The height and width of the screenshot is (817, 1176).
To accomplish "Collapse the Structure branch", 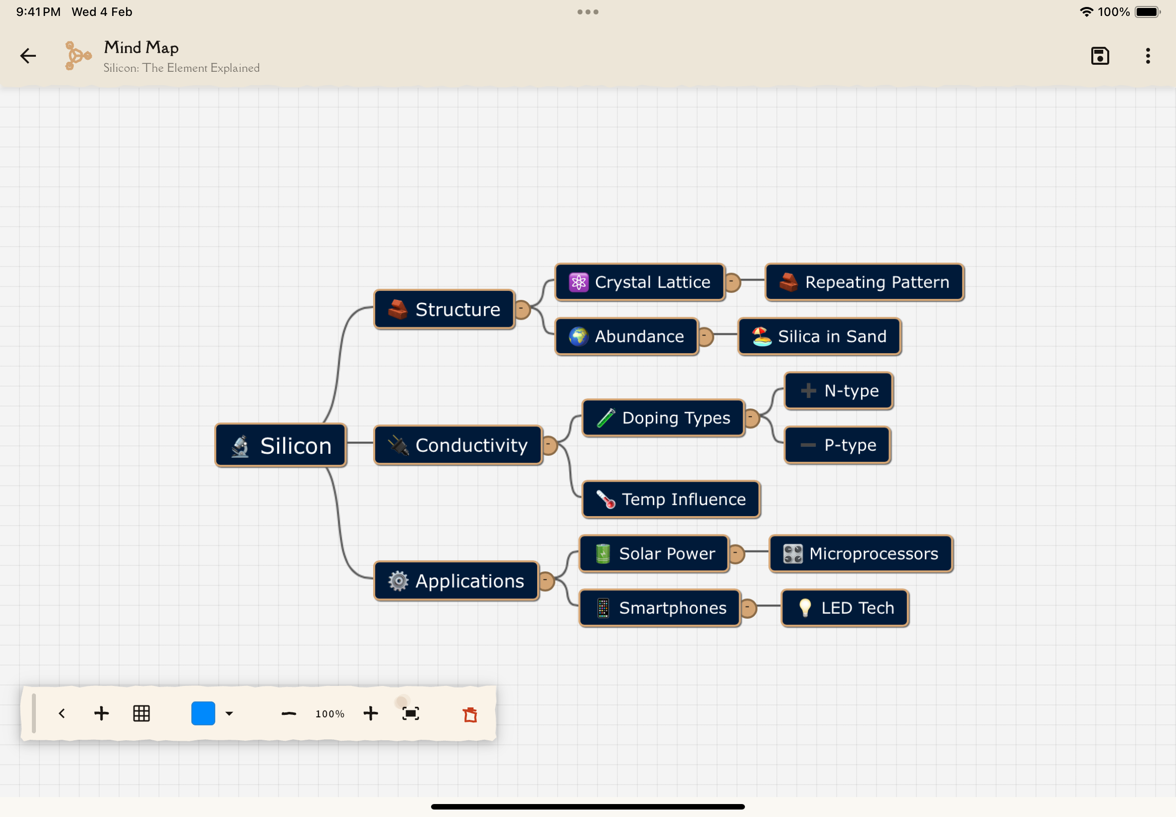I will click(x=522, y=309).
